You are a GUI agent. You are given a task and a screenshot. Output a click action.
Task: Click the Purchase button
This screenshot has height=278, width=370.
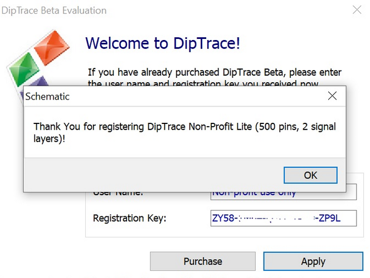(203, 261)
